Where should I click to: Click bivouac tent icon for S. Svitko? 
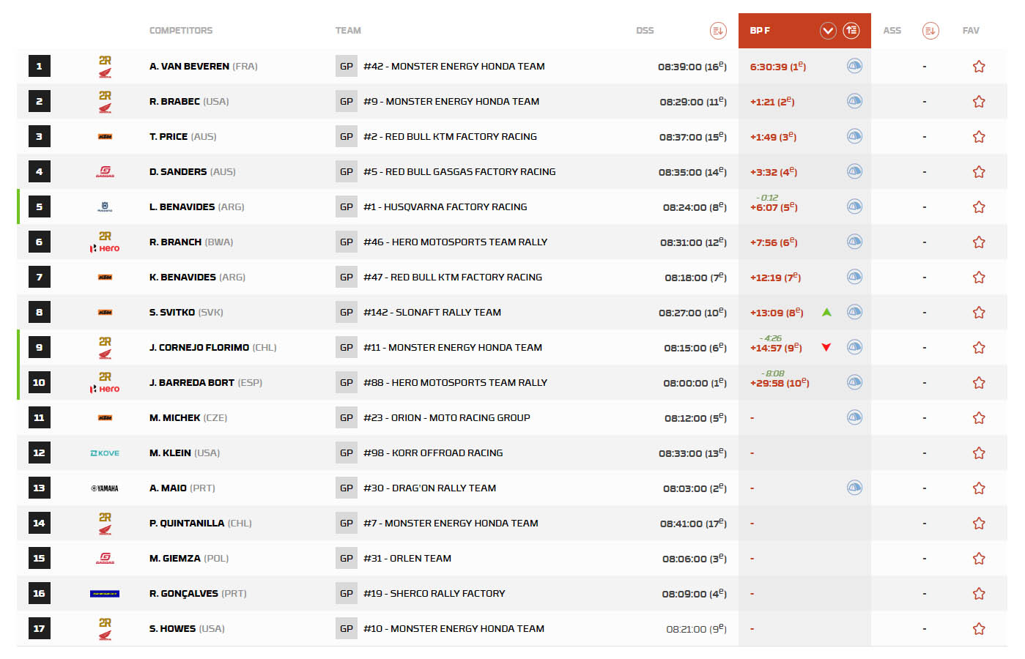coord(854,312)
